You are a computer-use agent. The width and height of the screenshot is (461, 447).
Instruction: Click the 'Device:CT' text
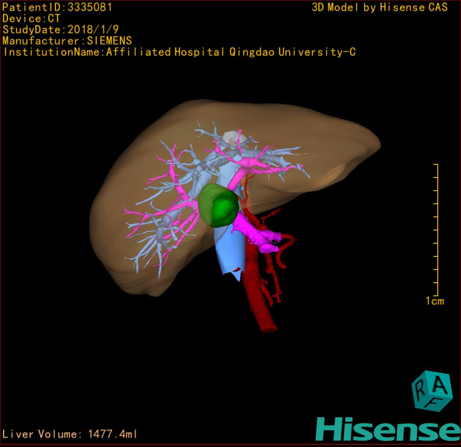point(31,18)
